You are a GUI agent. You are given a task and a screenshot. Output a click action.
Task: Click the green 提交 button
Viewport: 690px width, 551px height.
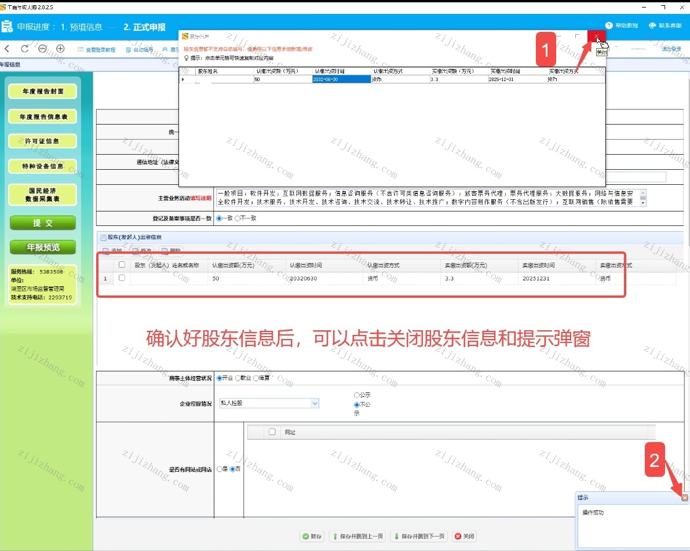pyautogui.click(x=43, y=223)
